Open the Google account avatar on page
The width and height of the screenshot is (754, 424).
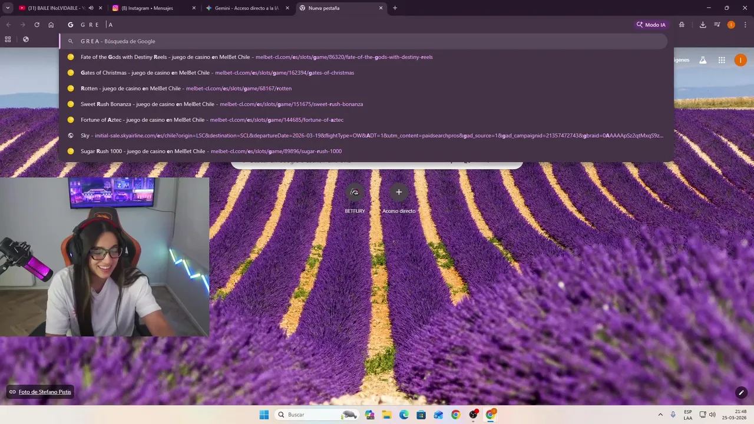[740, 60]
